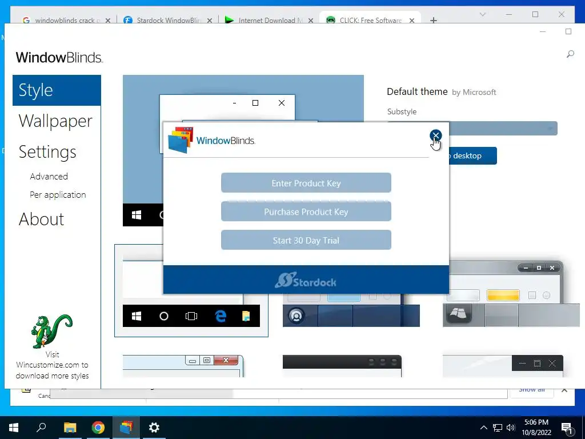Close the Chrome downloads bar

click(564, 390)
